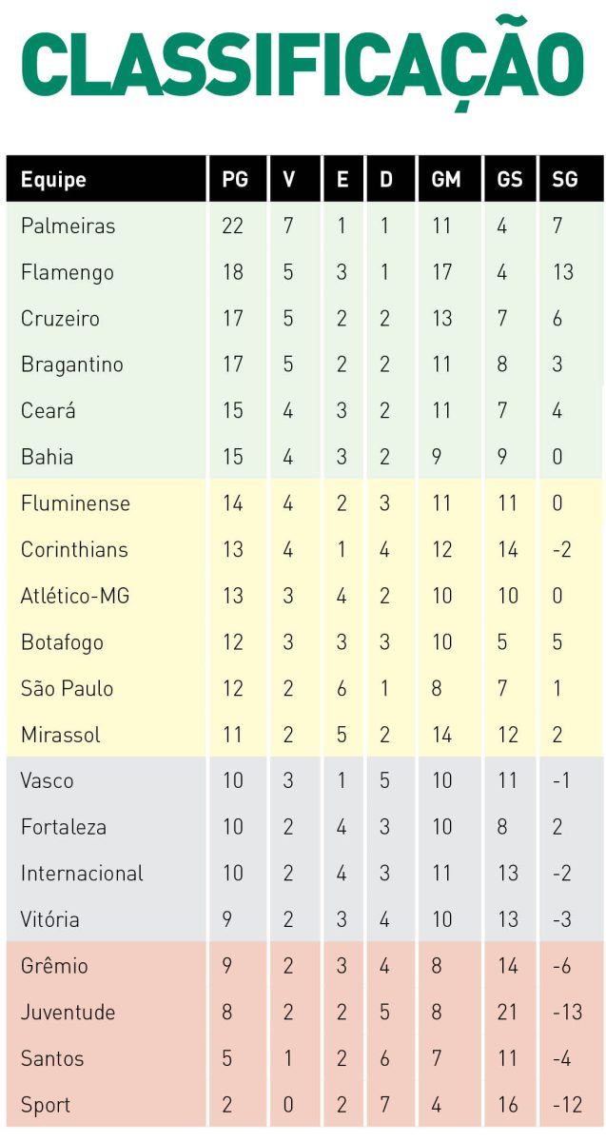Open the Flamengo team row
The height and width of the screenshot is (1142, 606).
pos(304,272)
